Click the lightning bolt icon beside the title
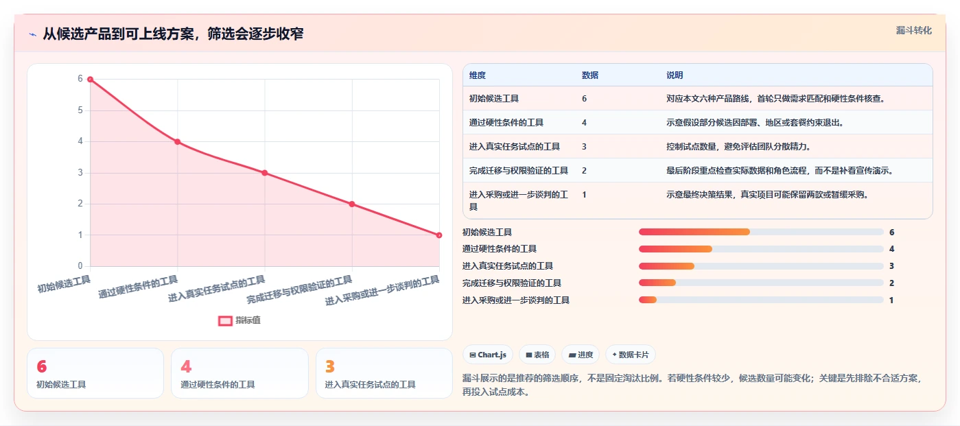This screenshot has height=426, width=960. 33,34
